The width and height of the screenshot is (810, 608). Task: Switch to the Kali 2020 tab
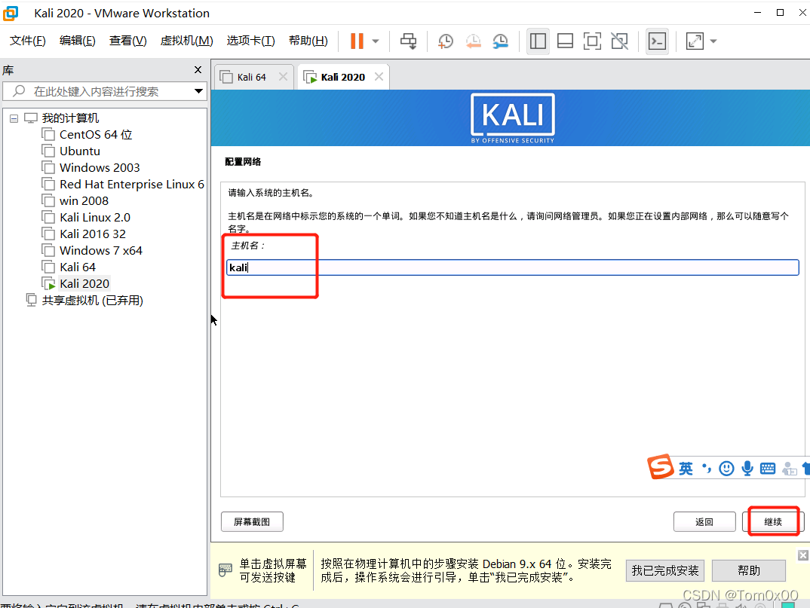pos(342,77)
